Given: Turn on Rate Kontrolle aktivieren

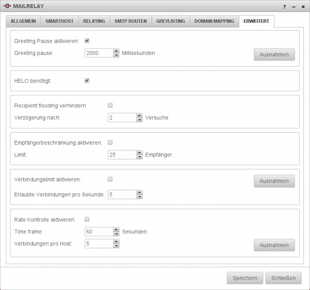Looking at the screenshot, I should (87, 219).
